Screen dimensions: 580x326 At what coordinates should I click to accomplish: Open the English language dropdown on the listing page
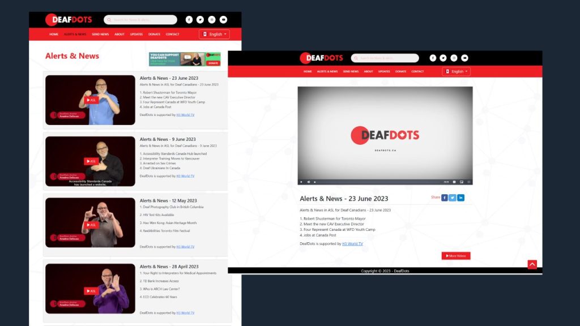(x=215, y=35)
